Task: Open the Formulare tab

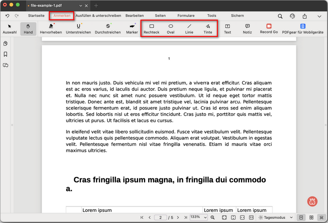Action: tap(186, 16)
